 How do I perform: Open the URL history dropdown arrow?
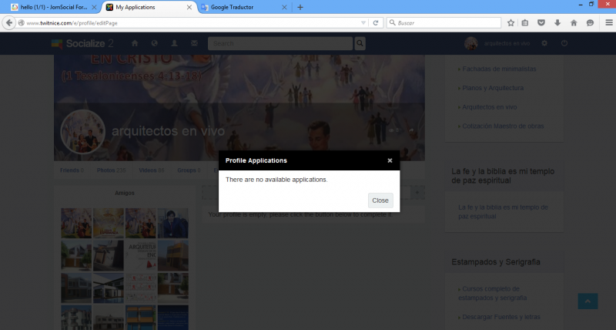[363, 23]
